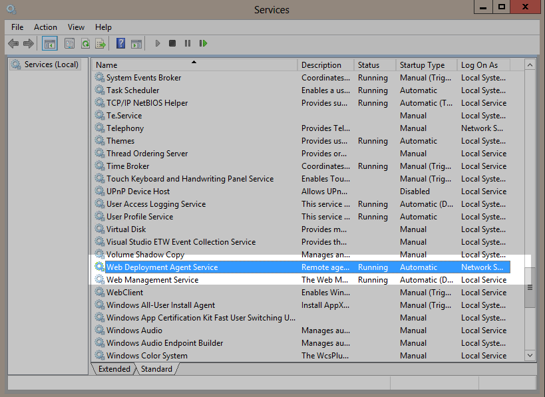Select Visual Studio ETW Event Collection Service

(x=301, y=242)
